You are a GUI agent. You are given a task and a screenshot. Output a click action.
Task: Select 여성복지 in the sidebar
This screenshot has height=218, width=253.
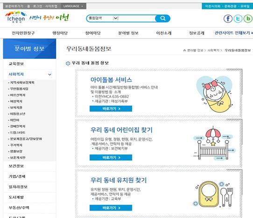tap(16, 101)
